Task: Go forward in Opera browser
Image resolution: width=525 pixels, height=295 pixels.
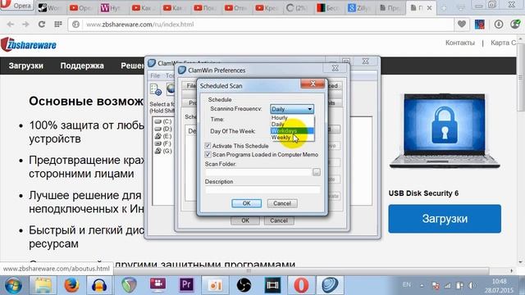Action: 25,24
